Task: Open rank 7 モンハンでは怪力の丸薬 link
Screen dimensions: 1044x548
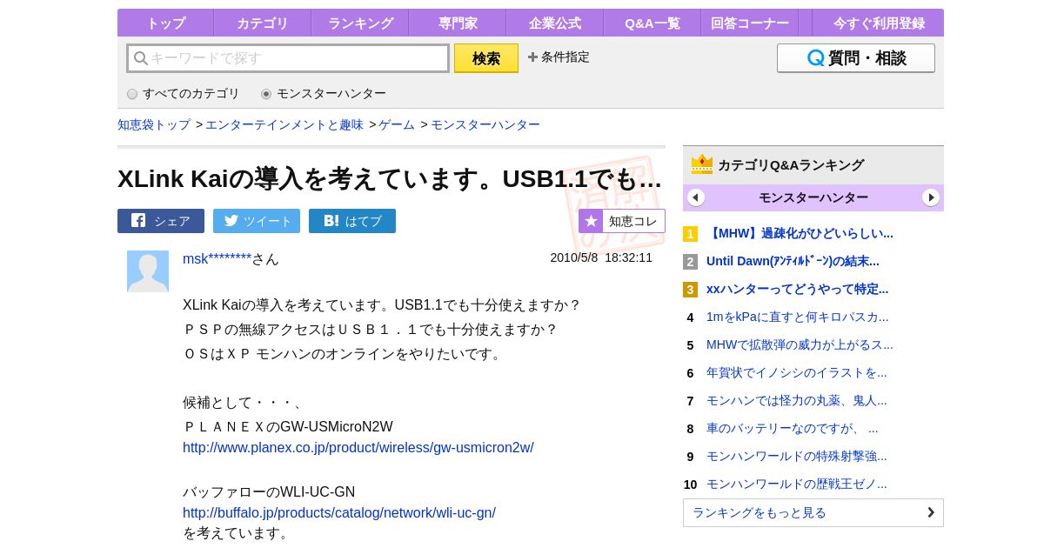Action: point(797,400)
